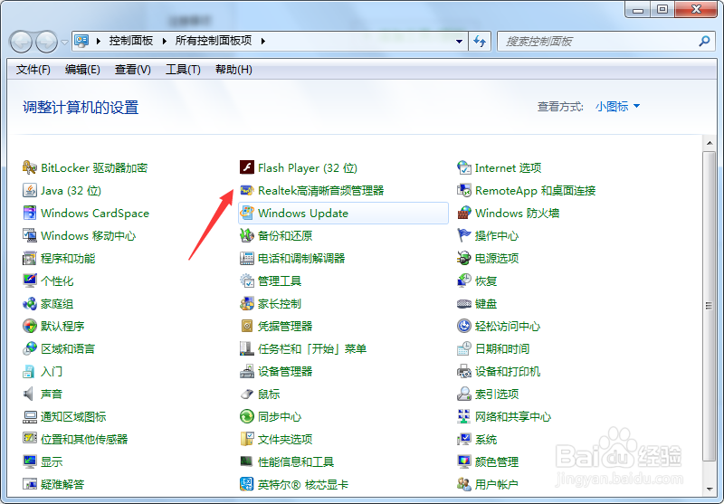Click the 个性化 icon
Viewport: 724px width, 504px height.
point(30,281)
